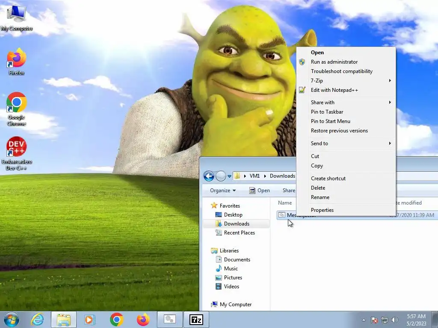Expand the Share with submenu

tap(346, 102)
